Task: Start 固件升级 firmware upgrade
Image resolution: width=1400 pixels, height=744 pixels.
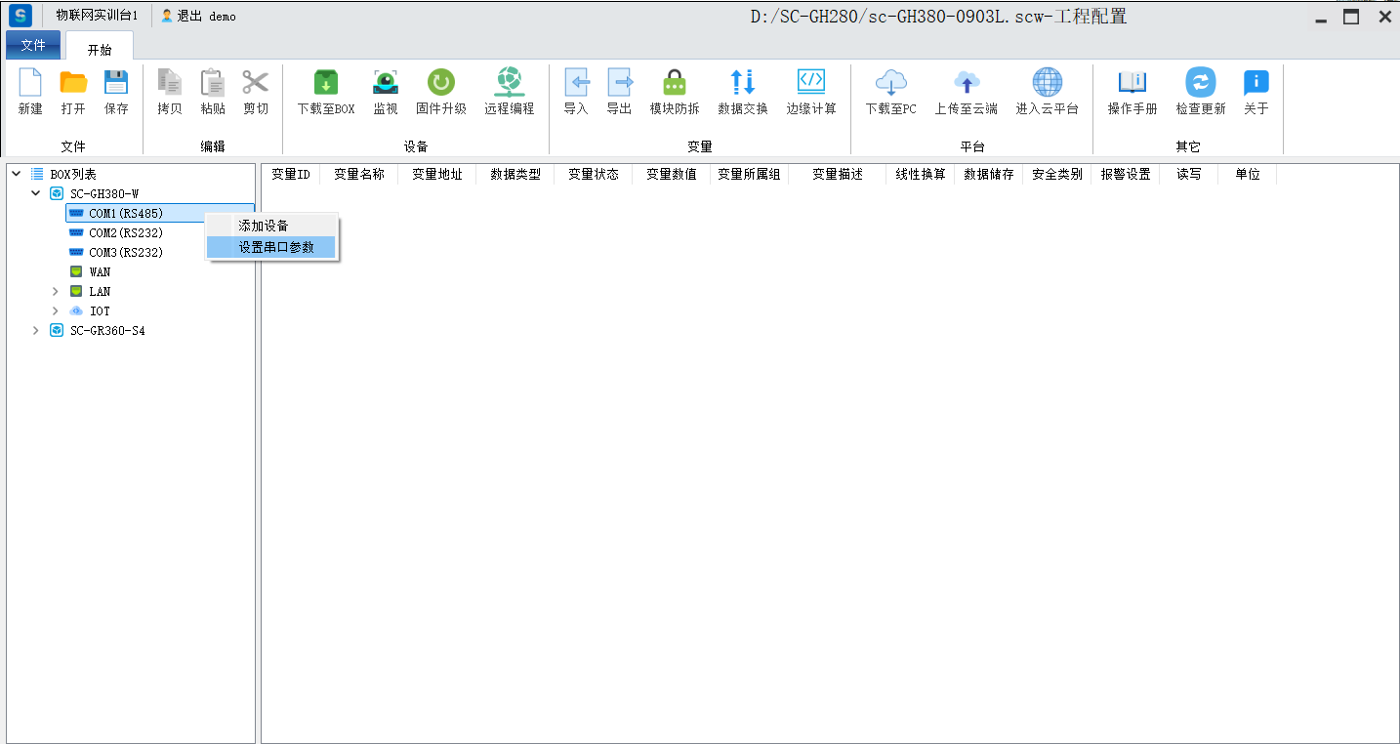Action: 440,84
